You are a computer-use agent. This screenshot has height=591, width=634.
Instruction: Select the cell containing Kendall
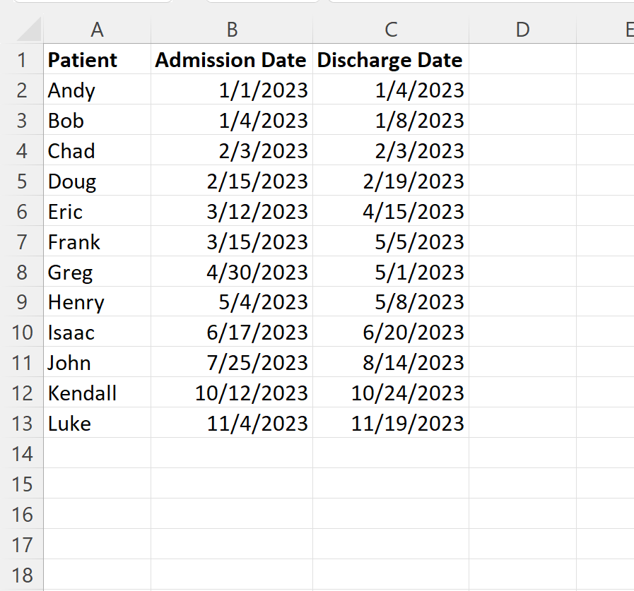pos(97,393)
